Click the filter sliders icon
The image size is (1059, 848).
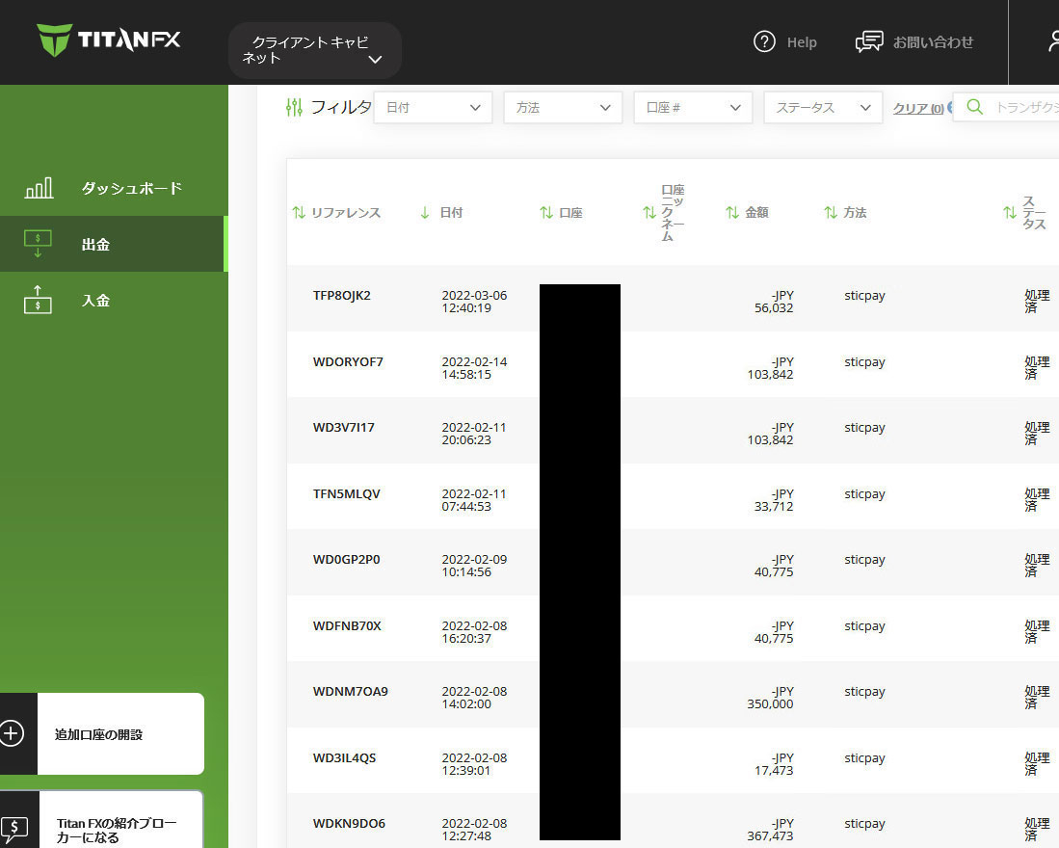tap(295, 107)
